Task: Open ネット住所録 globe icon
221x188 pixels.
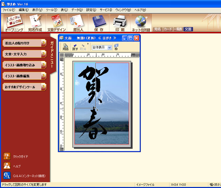Action: [141, 23]
